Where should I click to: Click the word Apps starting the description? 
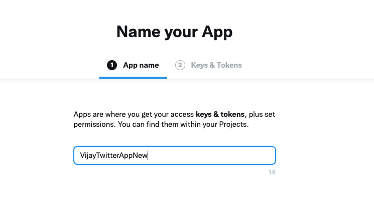pos(82,114)
